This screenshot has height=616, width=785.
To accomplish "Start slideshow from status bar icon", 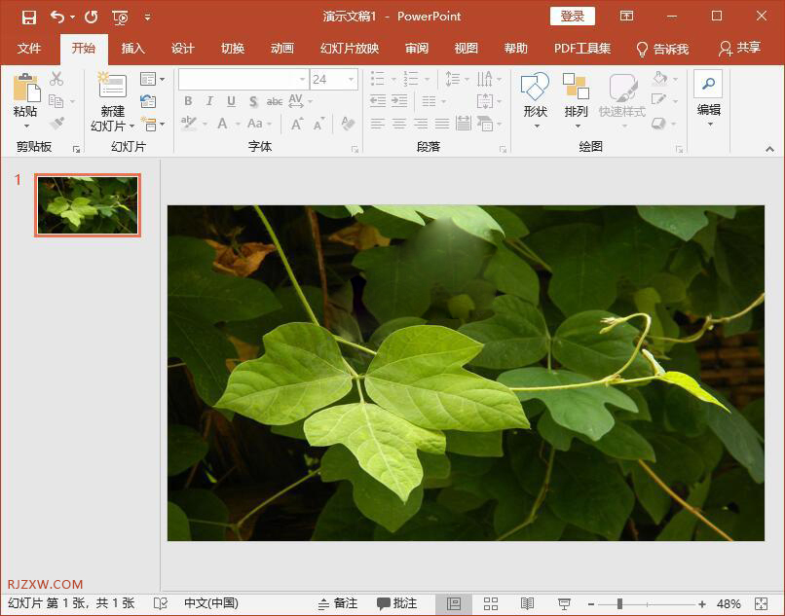I will point(564,603).
